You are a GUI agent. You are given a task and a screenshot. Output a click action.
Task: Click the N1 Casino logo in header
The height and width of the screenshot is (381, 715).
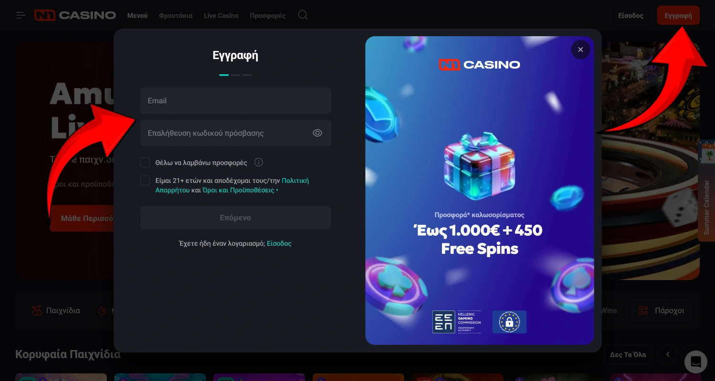point(75,15)
